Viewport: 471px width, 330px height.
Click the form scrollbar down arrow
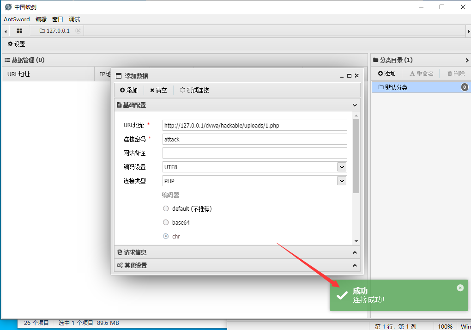[x=356, y=241]
